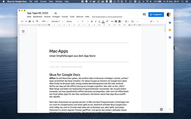
Task: Open Notification Center icon
Action: click(x=187, y=1)
